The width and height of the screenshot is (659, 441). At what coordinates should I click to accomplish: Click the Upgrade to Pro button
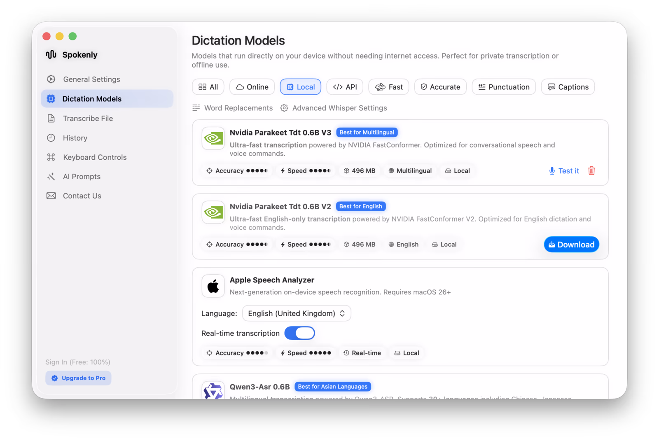[x=78, y=378]
